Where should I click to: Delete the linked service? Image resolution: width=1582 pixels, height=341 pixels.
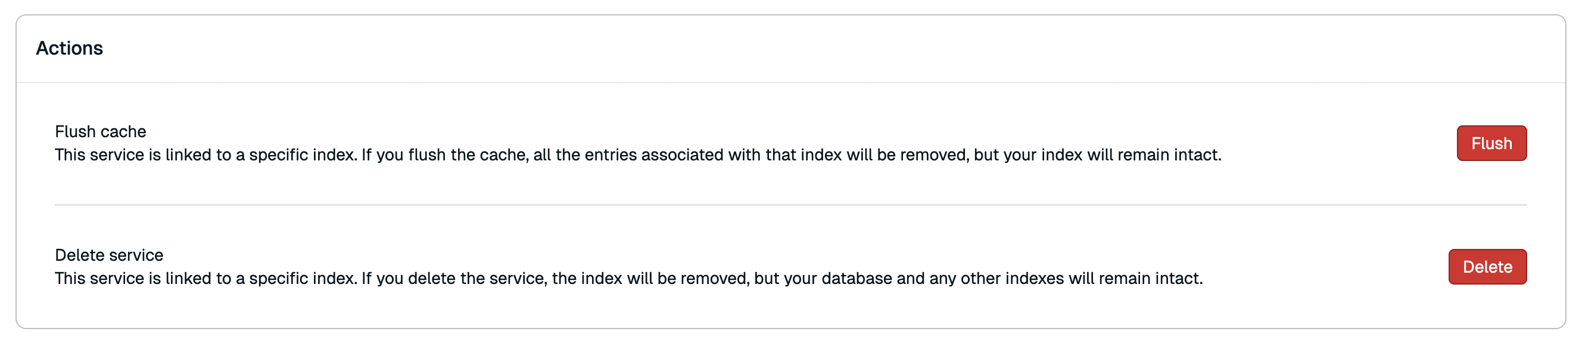click(x=1487, y=267)
